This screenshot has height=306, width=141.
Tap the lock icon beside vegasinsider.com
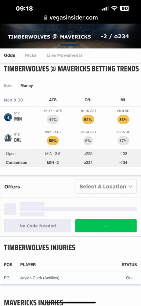(x=45, y=18)
